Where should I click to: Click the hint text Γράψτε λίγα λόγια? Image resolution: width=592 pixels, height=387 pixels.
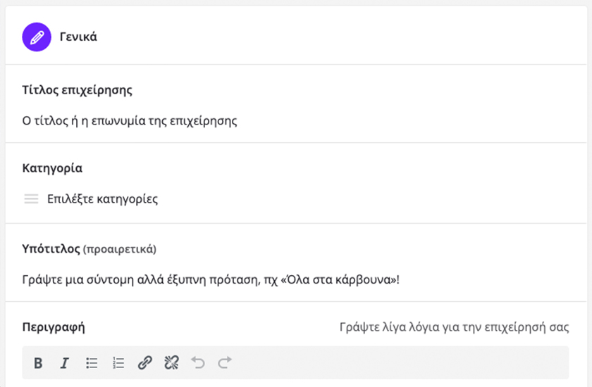pos(454,327)
